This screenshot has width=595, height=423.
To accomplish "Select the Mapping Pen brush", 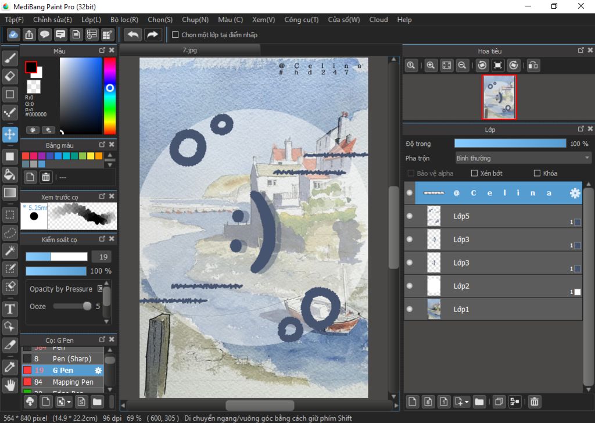I will tap(63, 382).
